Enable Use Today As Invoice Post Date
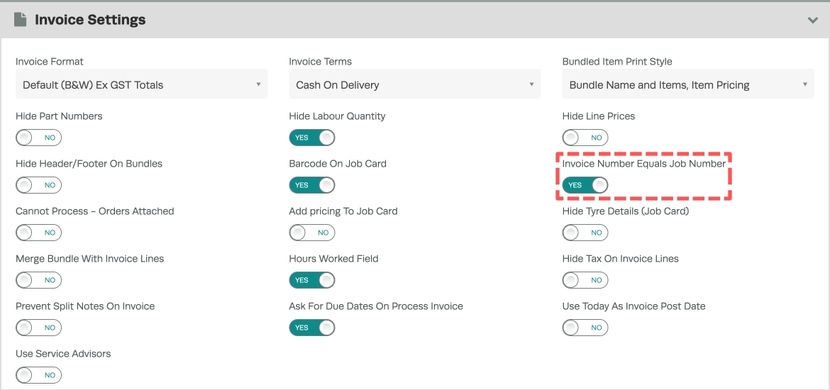 (x=585, y=328)
